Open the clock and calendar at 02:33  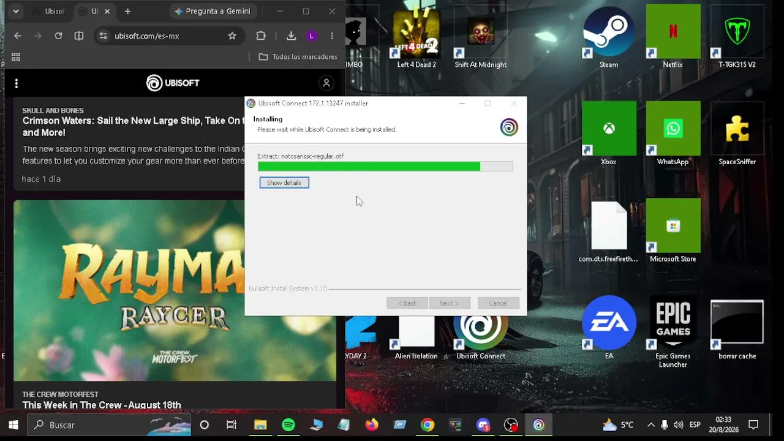click(x=723, y=425)
